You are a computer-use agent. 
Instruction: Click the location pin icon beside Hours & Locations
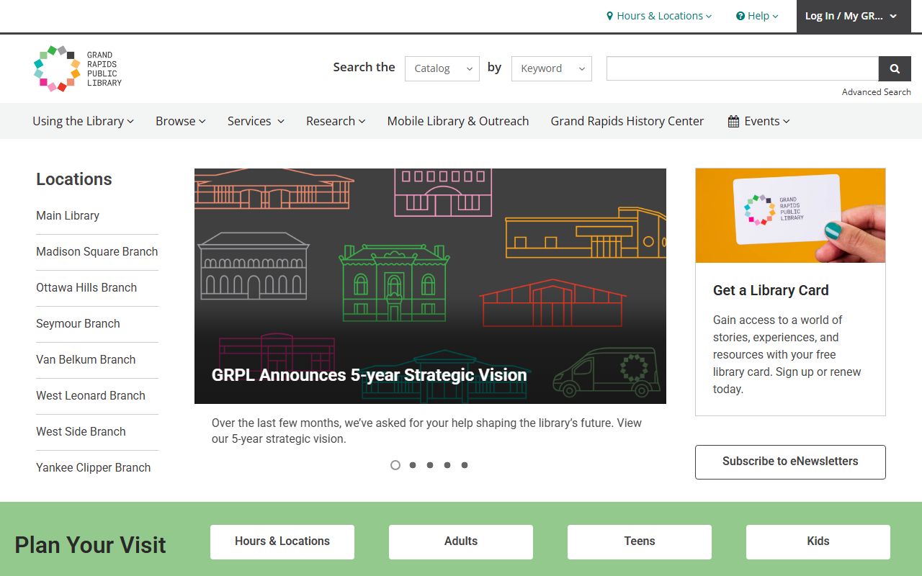610,16
